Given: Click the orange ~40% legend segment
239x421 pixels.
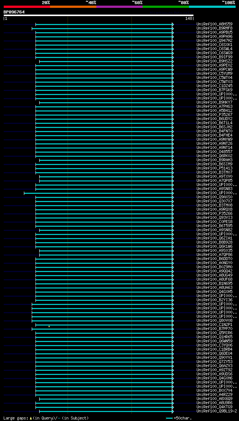Looking at the screenshot, I should click(x=73, y=6).
